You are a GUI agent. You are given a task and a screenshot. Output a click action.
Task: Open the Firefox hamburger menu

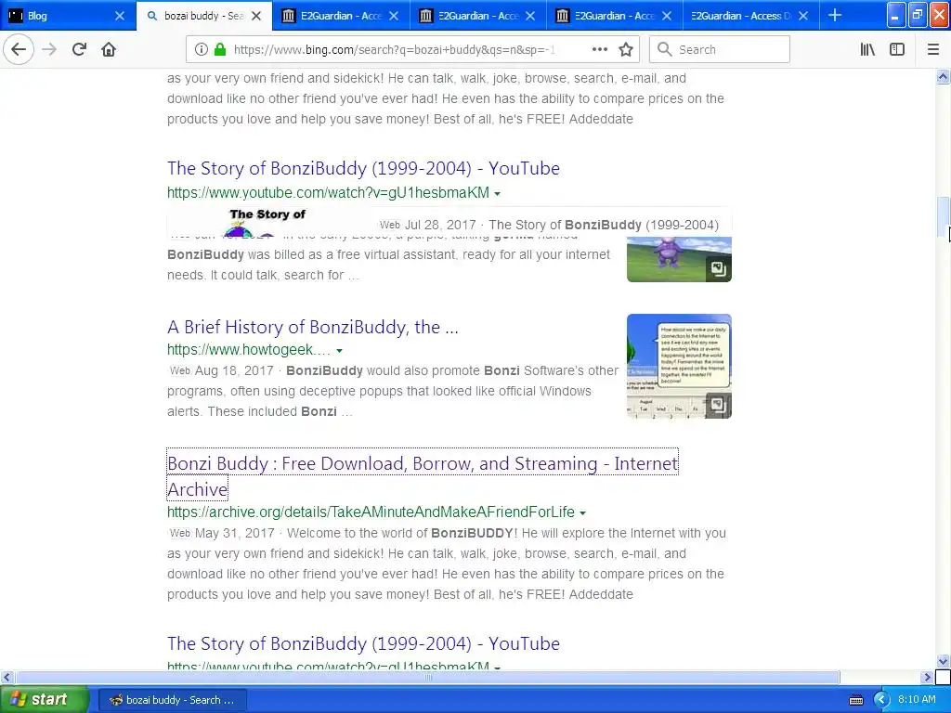tap(933, 50)
